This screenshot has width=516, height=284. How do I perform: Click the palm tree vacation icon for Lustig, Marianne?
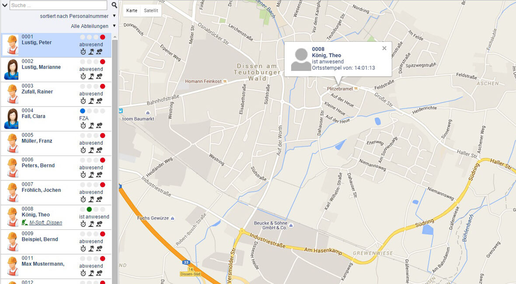click(91, 76)
